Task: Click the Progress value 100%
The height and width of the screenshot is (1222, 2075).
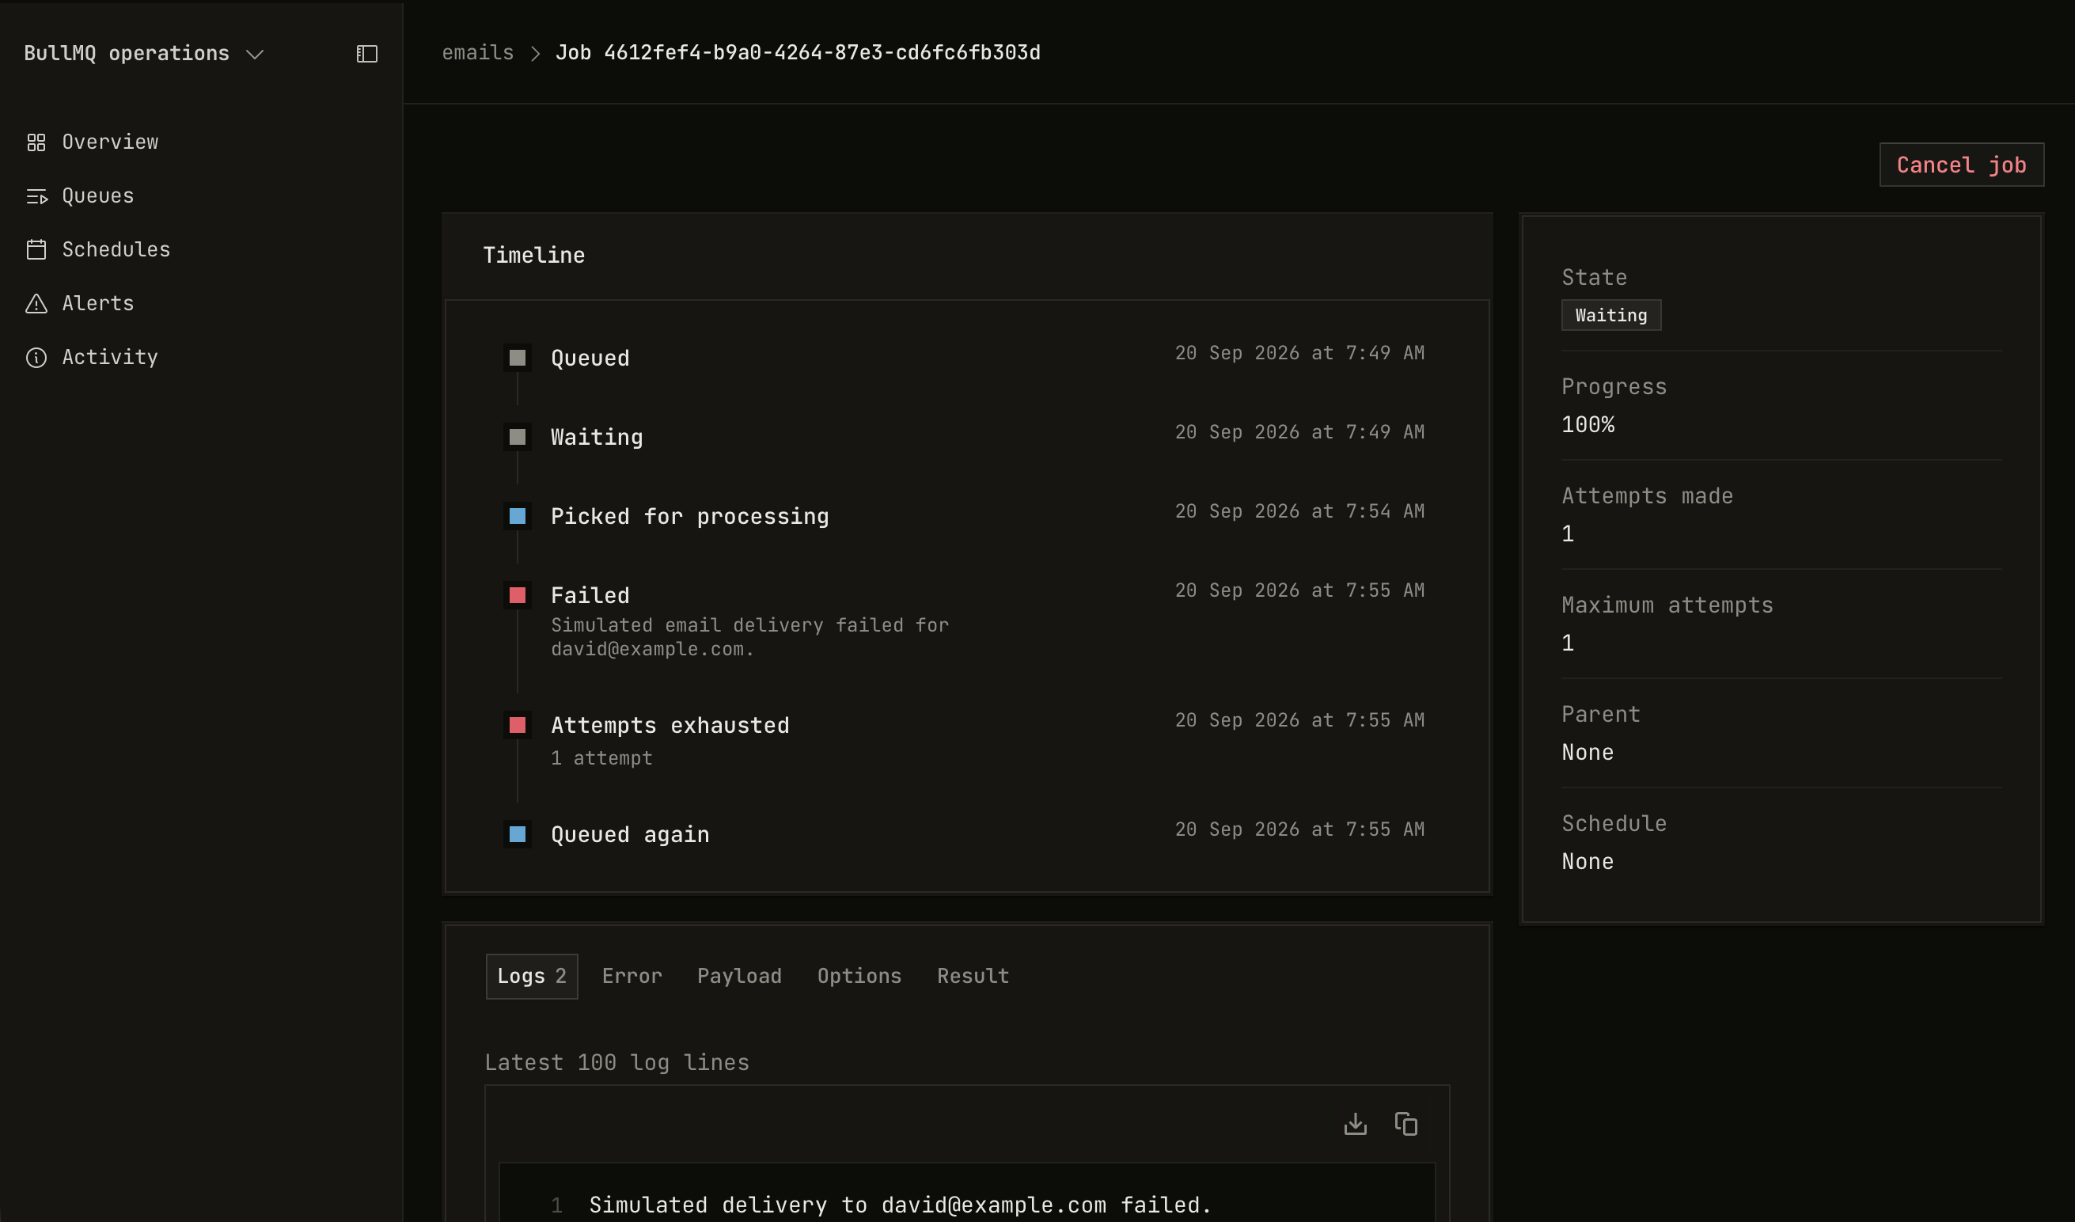Action: [1588, 425]
